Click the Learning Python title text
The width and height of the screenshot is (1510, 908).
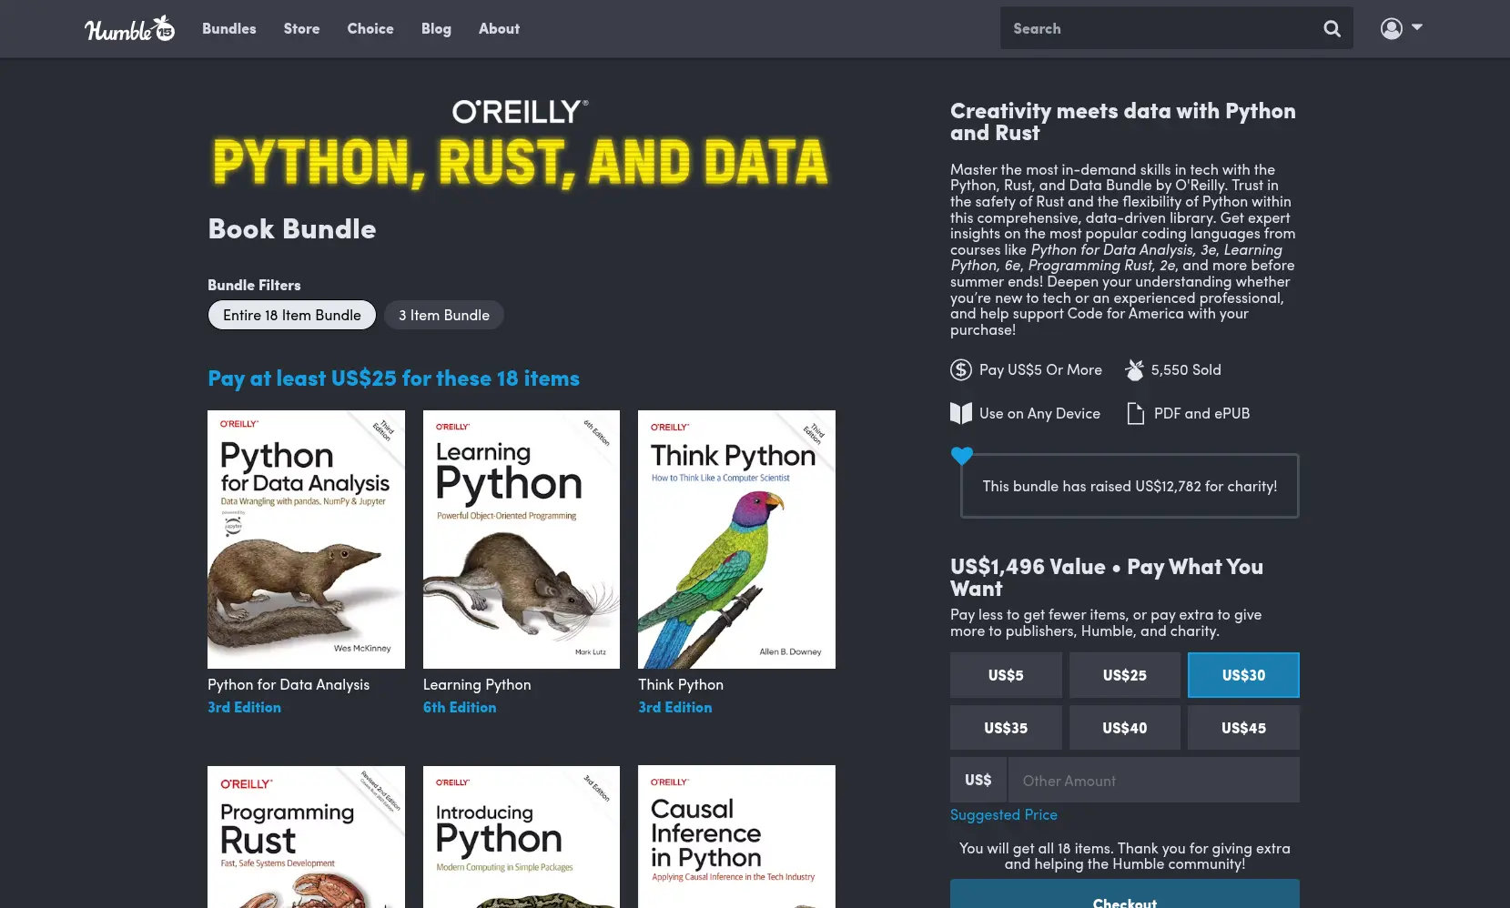(x=477, y=685)
